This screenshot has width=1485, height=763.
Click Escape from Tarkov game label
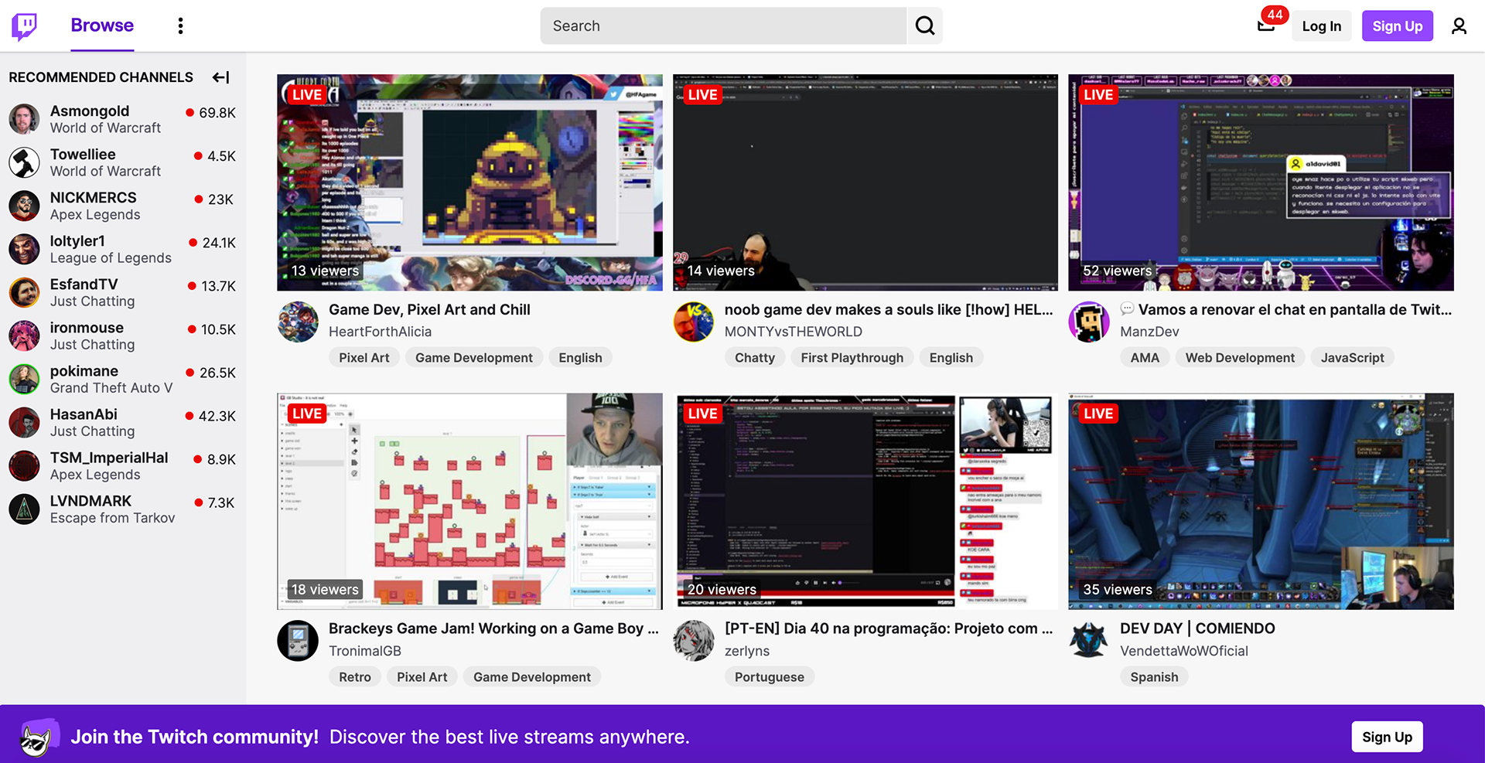click(113, 518)
